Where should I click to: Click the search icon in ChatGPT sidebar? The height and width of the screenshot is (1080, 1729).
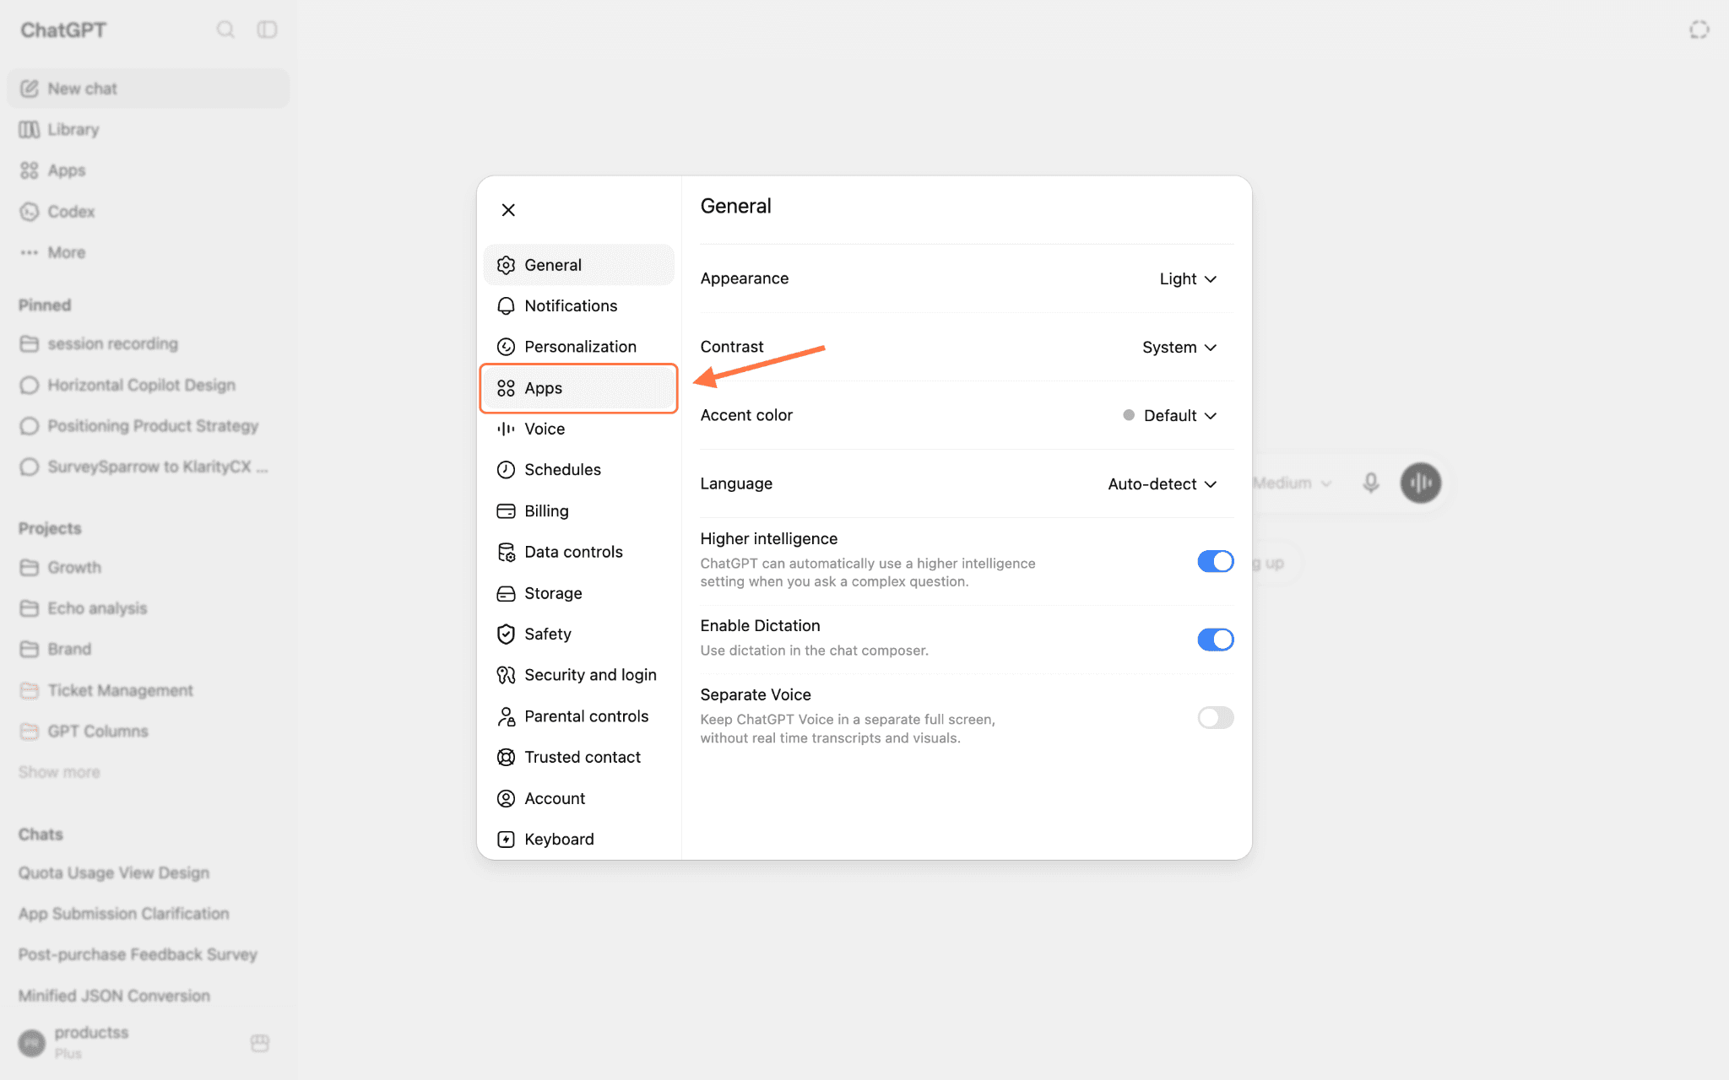point(225,30)
